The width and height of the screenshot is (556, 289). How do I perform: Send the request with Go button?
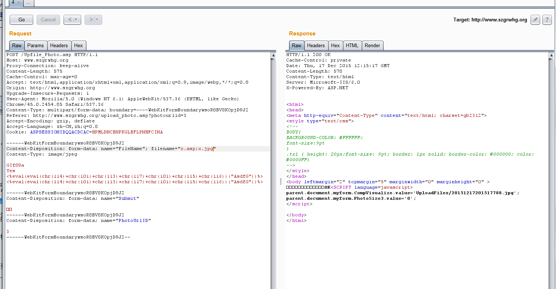click(21, 20)
